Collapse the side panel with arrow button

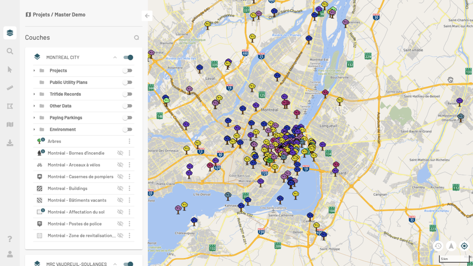(147, 16)
